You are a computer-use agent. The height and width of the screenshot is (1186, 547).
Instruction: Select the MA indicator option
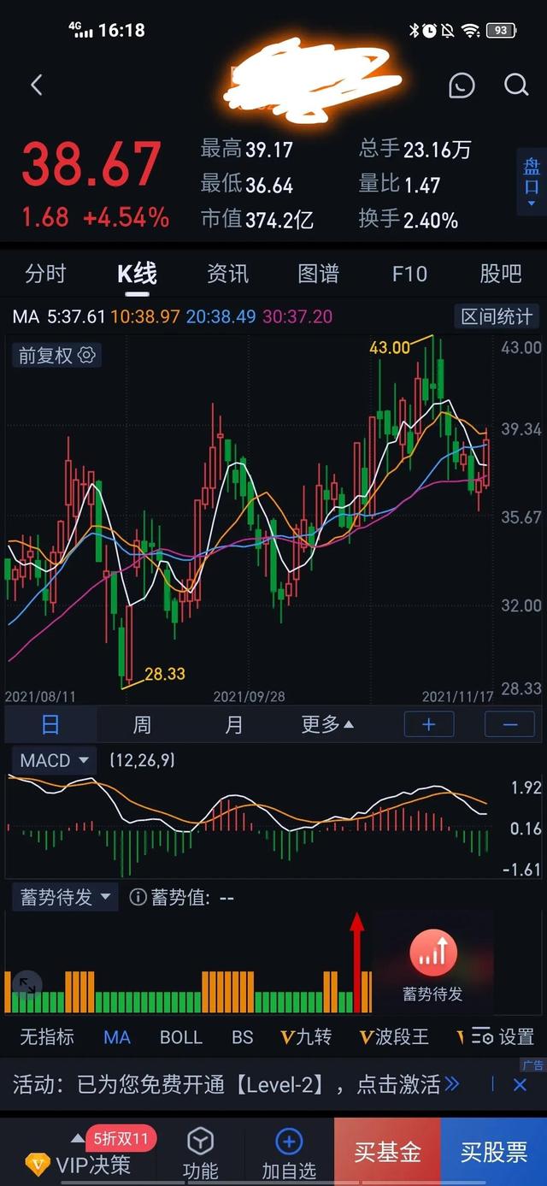click(x=117, y=1037)
